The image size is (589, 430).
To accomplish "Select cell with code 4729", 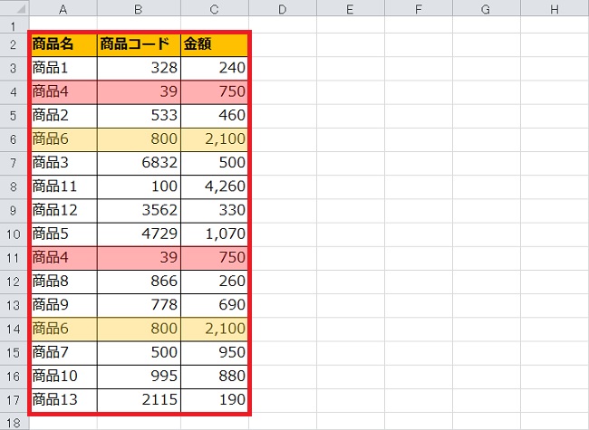I will (x=139, y=233).
